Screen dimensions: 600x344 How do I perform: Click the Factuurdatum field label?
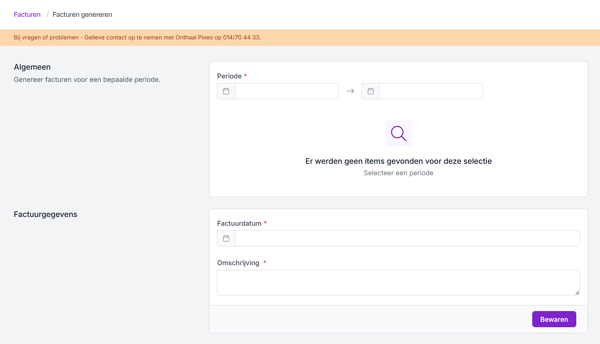pos(239,223)
